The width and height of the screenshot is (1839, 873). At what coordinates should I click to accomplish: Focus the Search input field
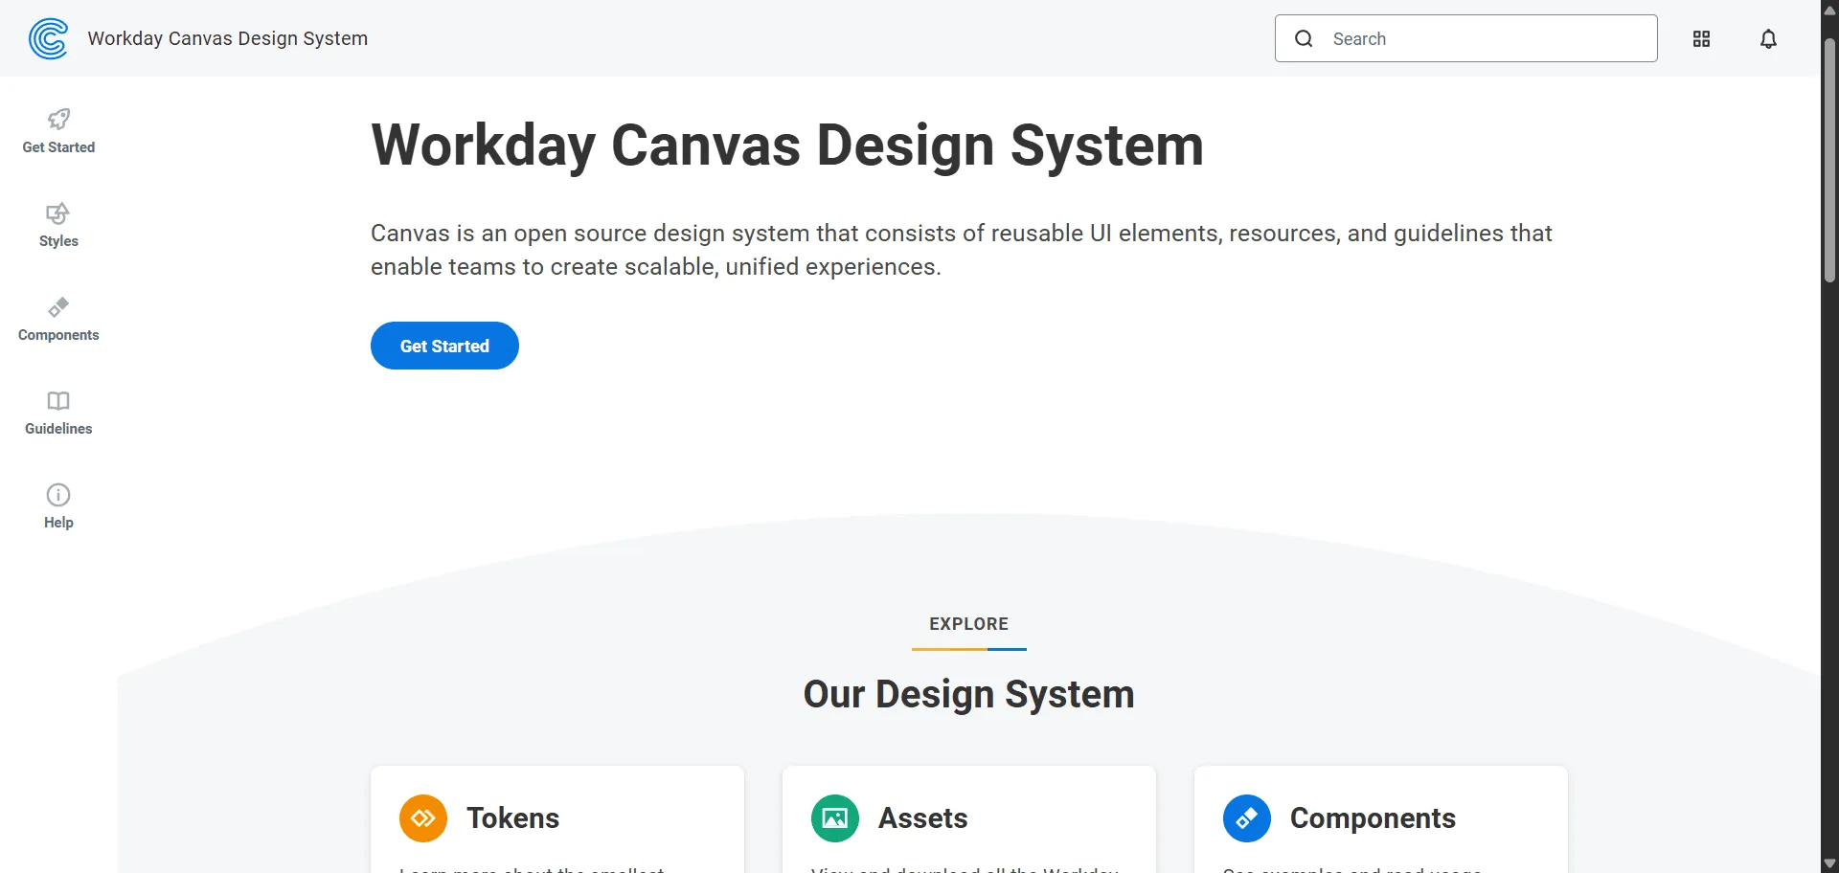coord(1485,38)
